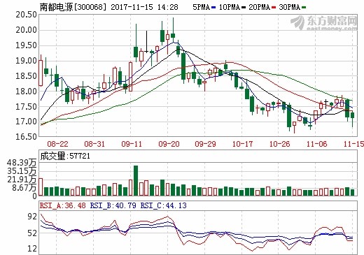Click the red 20PMA legend color marker
The width and height of the screenshot is (364, 255).
tap(274, 8)
